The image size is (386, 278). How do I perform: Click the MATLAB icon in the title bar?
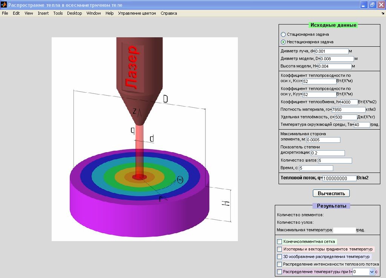(4, 5)
